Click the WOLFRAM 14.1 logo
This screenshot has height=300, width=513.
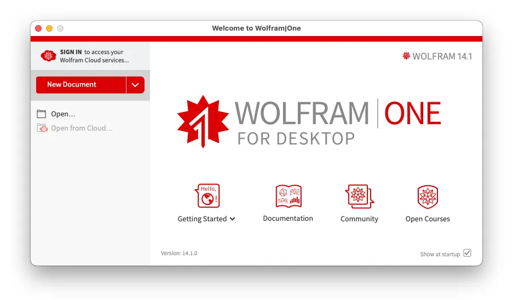point(437,56)
